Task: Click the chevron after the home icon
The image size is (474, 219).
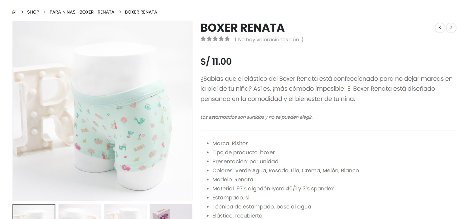Action: (x=22, y=12)
